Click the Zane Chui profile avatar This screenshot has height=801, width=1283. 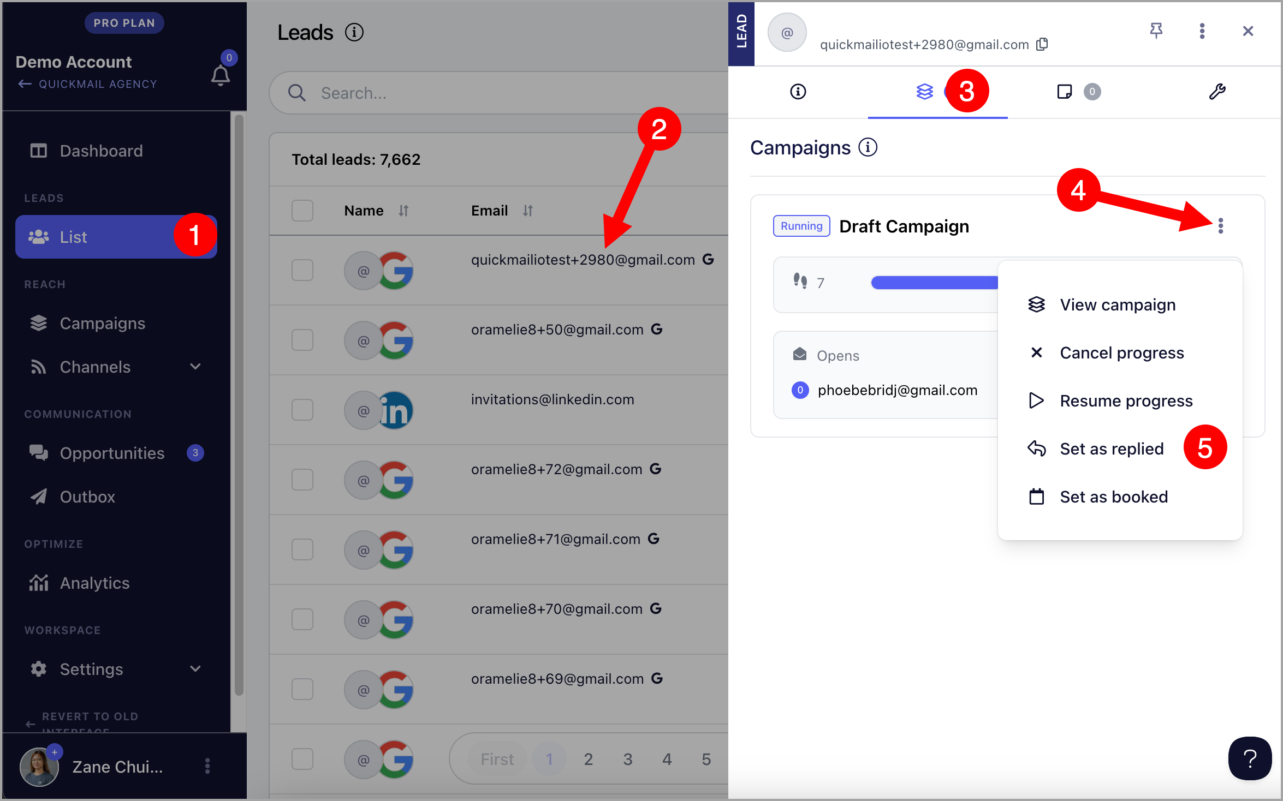pyautogui.click(x=39, y=767)
